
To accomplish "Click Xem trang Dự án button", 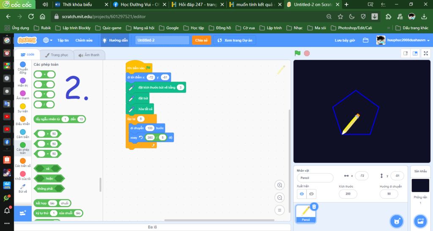I will coord(235,40).
